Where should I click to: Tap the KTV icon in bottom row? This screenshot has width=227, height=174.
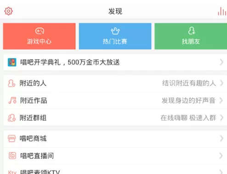[12, 172]
